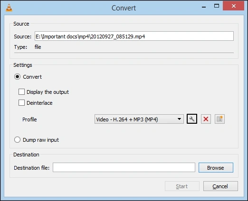Browse for a destination file
The width and height of the screenshot is (248, 201).
216,168
